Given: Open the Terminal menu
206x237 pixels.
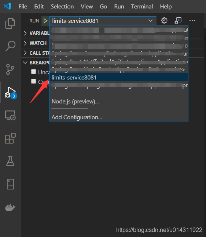Looking at the screenshot, I should pyautogui.click(x=142, y=7).
